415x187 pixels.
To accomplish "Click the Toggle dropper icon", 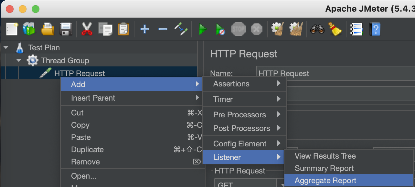I will [x=181, y=29].
